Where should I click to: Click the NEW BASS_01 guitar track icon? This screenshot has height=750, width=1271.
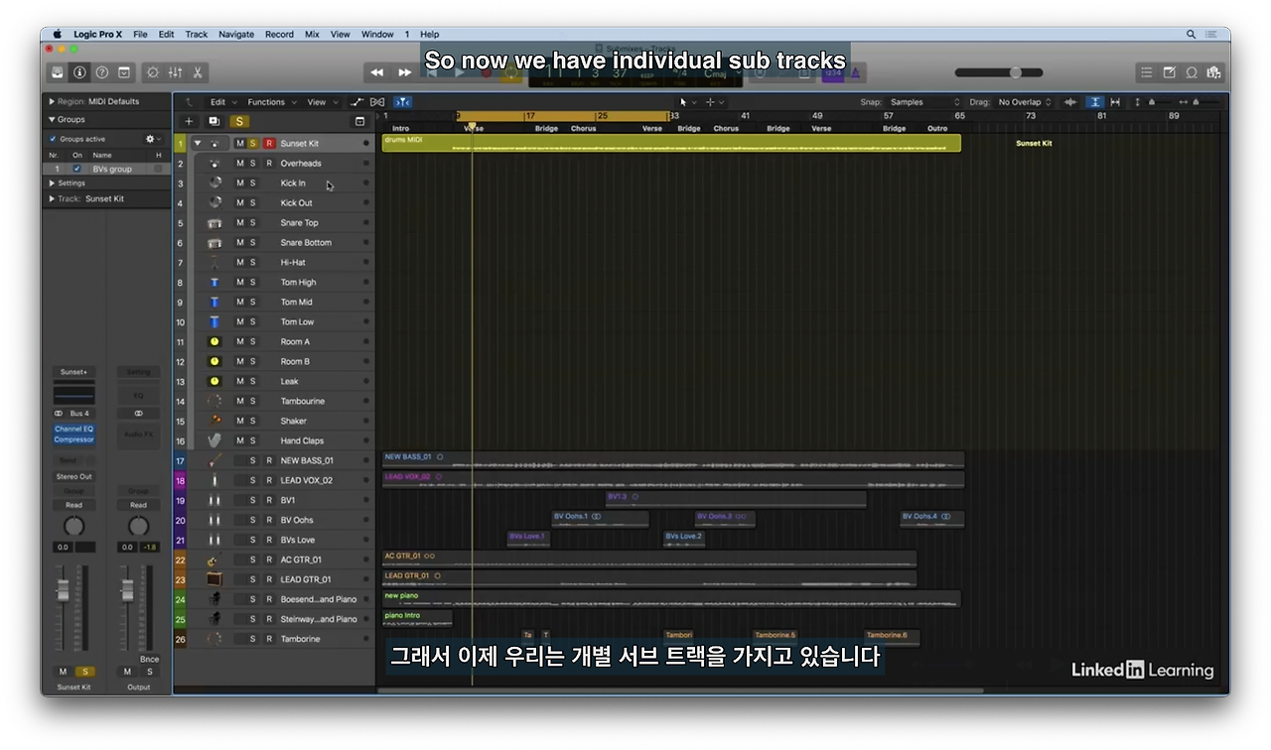[214, 460]
